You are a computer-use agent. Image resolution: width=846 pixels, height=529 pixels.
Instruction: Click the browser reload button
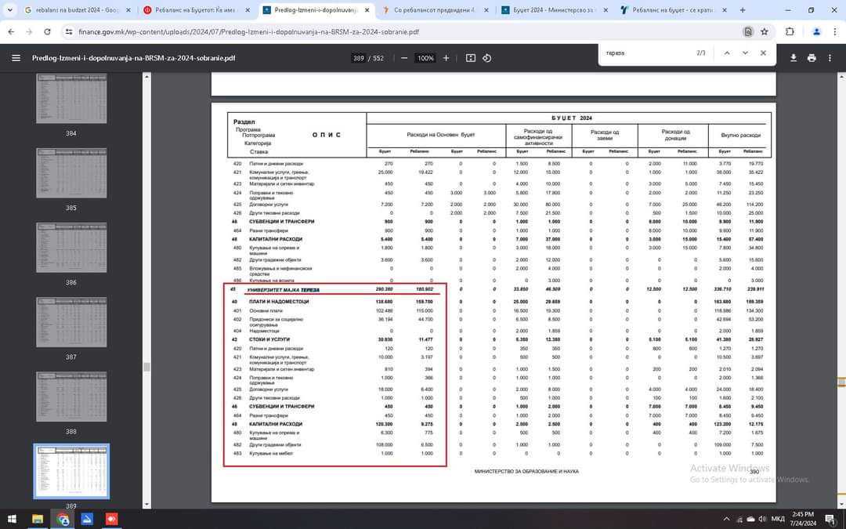point(48,32)
